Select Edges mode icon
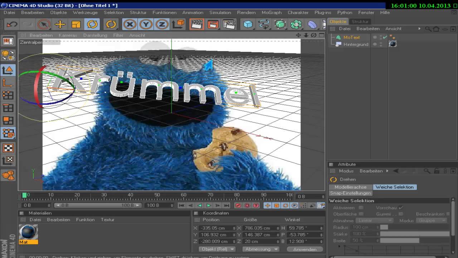The height and width of the screenshot is (258, 458). click(x=8, y=108)
